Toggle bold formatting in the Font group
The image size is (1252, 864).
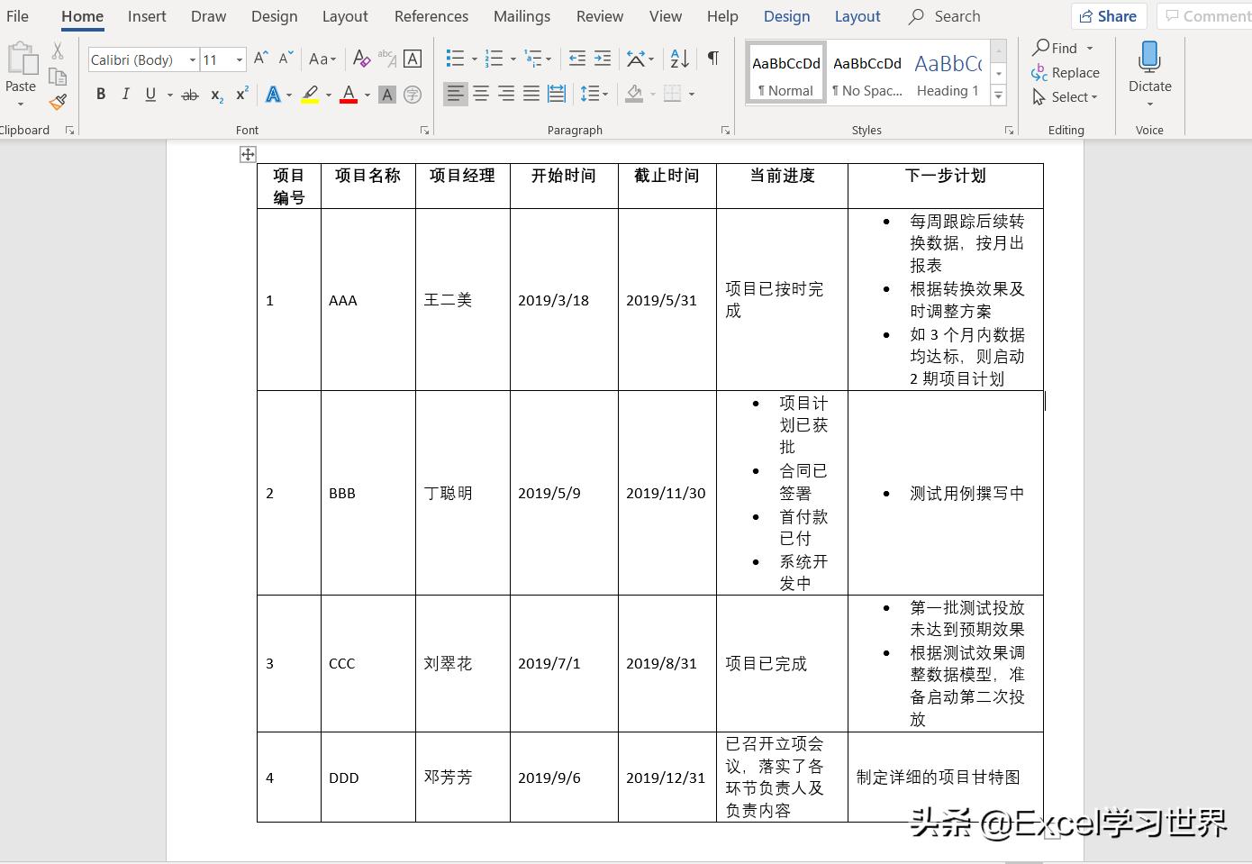[x=101, y=94]
